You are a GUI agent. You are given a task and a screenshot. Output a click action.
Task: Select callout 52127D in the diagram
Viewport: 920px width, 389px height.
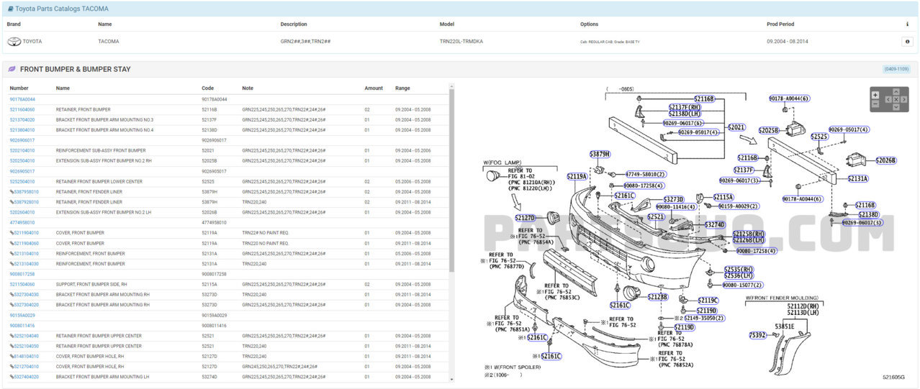pos(526,217)
